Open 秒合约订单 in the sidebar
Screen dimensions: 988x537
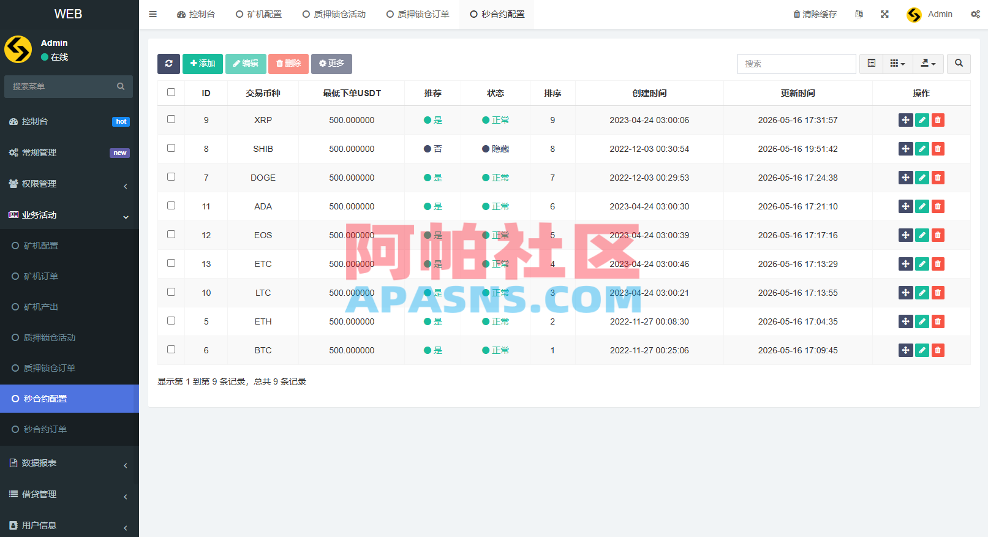click(x=69, y=429)
